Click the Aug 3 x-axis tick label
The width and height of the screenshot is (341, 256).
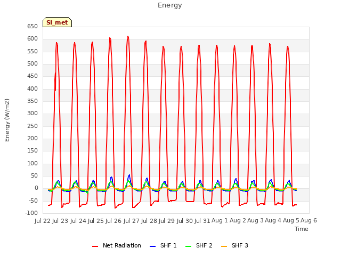click(x=255, y=221)
